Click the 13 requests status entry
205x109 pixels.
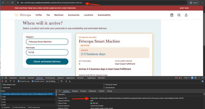click(x=6, y=107)
